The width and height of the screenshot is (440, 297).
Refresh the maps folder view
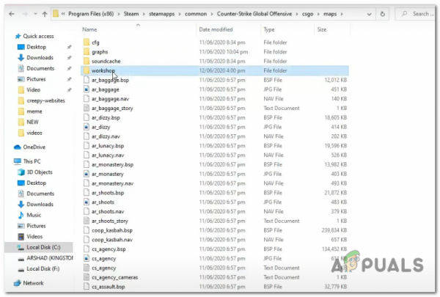click(383, 14)
